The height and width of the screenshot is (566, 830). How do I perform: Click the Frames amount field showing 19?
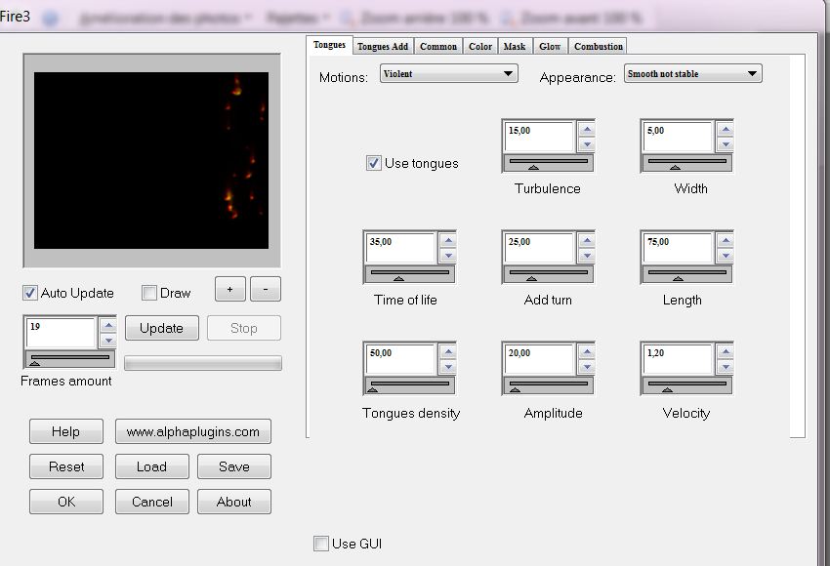click(x=61, y=332)
